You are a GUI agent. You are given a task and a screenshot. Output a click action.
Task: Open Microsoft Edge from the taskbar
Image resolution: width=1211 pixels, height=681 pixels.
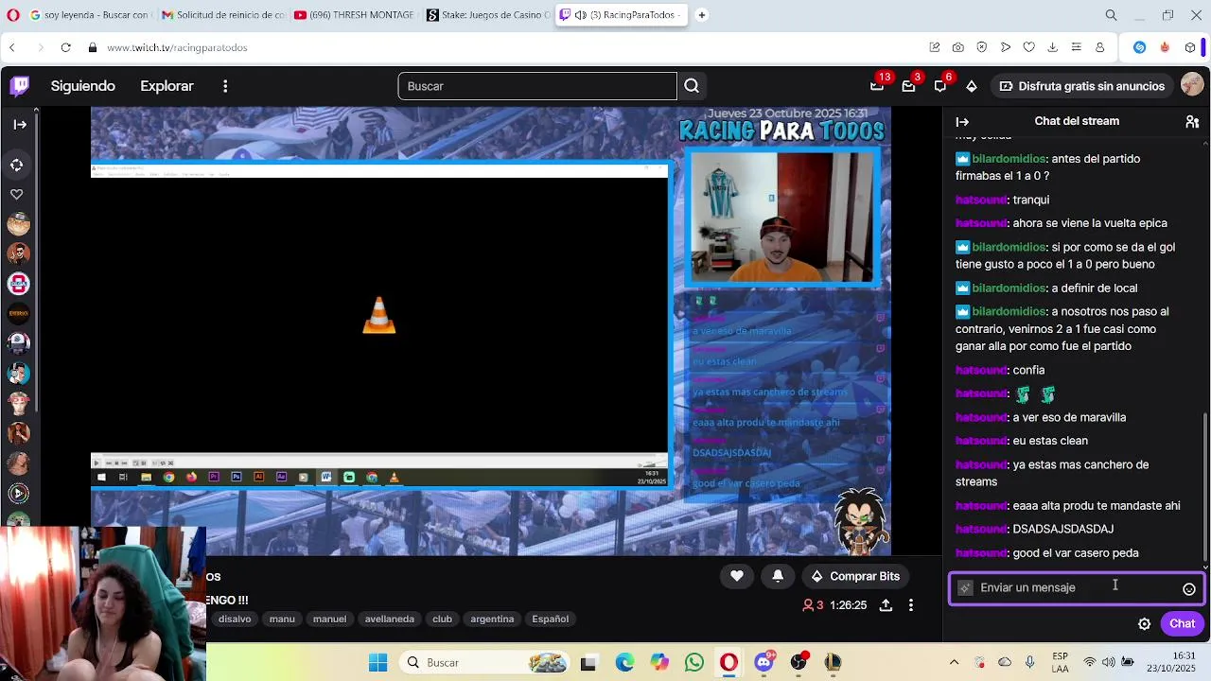(624, 662)
